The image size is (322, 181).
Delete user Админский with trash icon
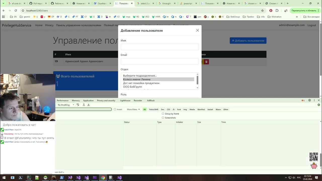[206, 62]
